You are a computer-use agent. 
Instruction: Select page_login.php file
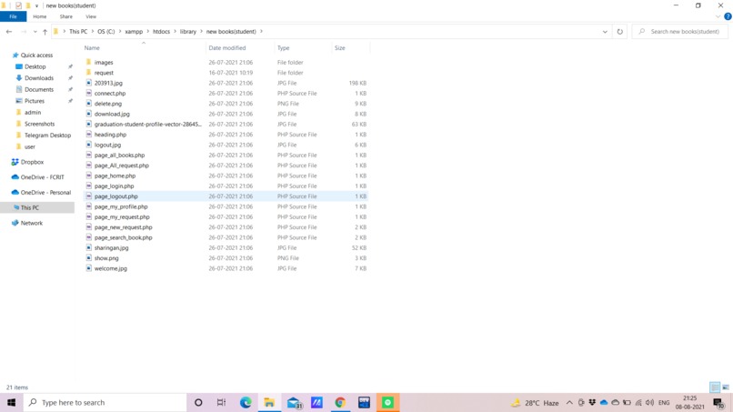click(x=114, y=186)
